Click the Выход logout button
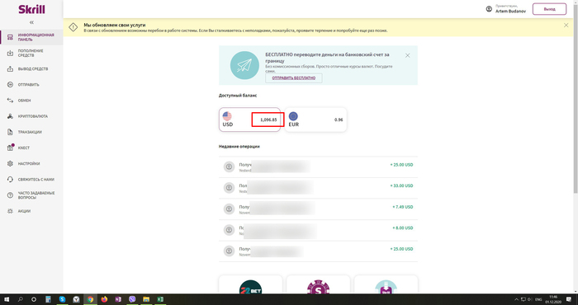 (x=549, y=9)
